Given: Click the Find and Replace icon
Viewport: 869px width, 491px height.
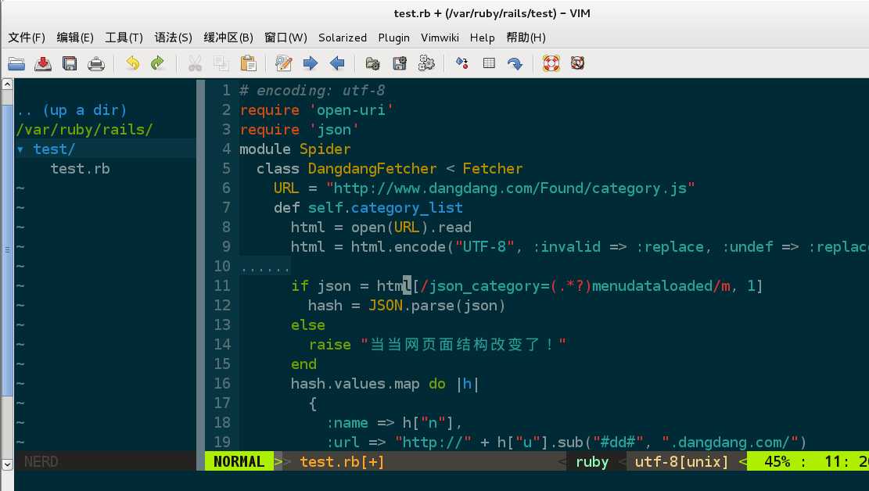Looking at the screenshot, I should [284, 64].
